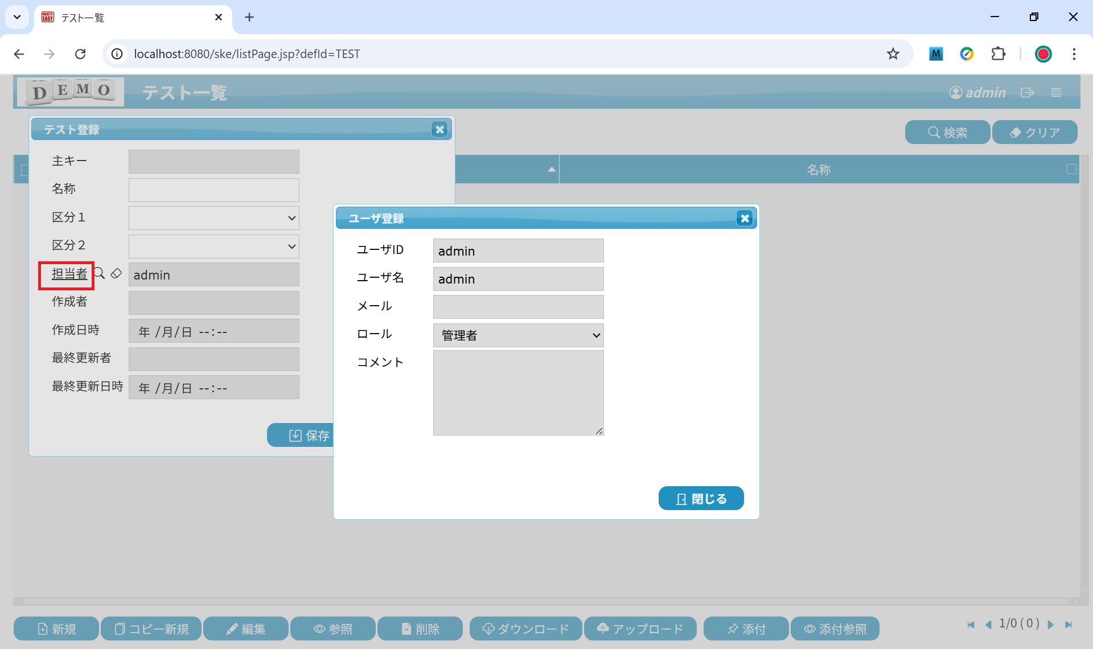Viewport: 1093px width, 649px height.
Task: Click the magnifier icon next to 担当者
Action: point(100,274)
